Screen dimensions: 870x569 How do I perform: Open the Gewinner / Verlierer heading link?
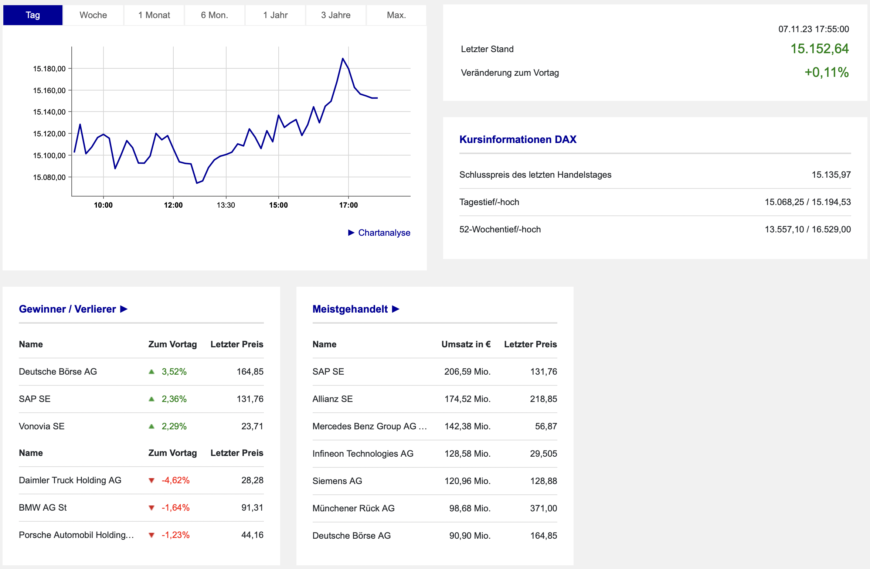coord(67,309)
